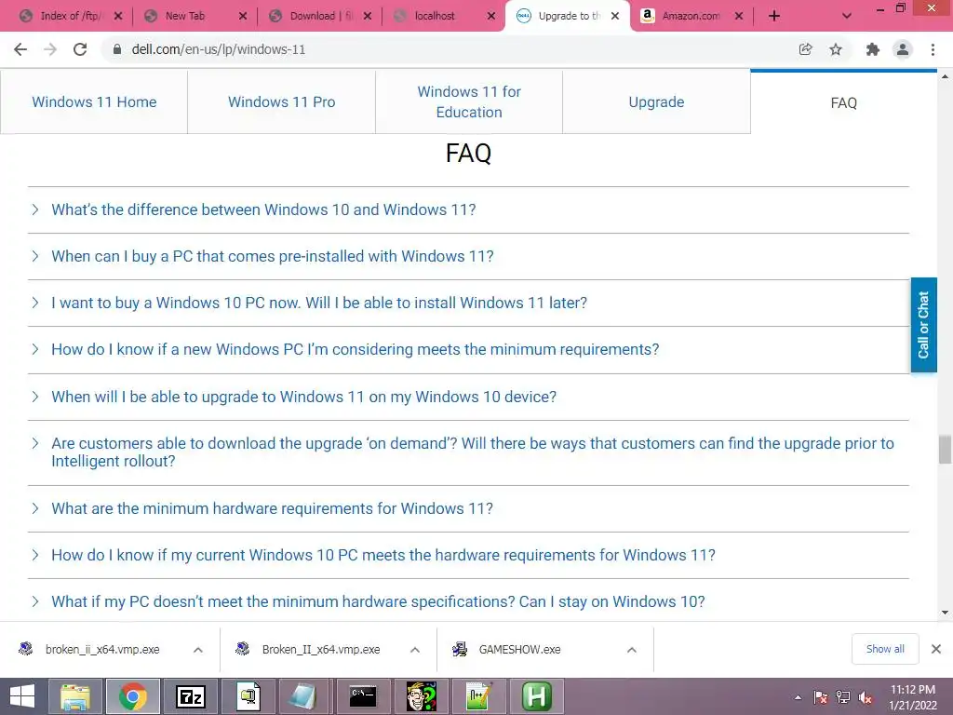The image size is (953, 715).
Task: Open the Command Prompt taskbar icon
Action: 364,696
